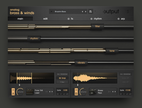
Task: Favorite the Braahm Bass preset with star icon
Action: [51, 11]
